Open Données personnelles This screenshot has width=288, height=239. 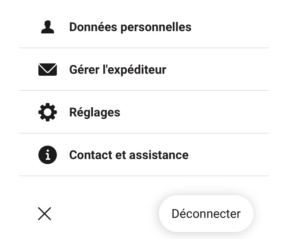[144, 27]
